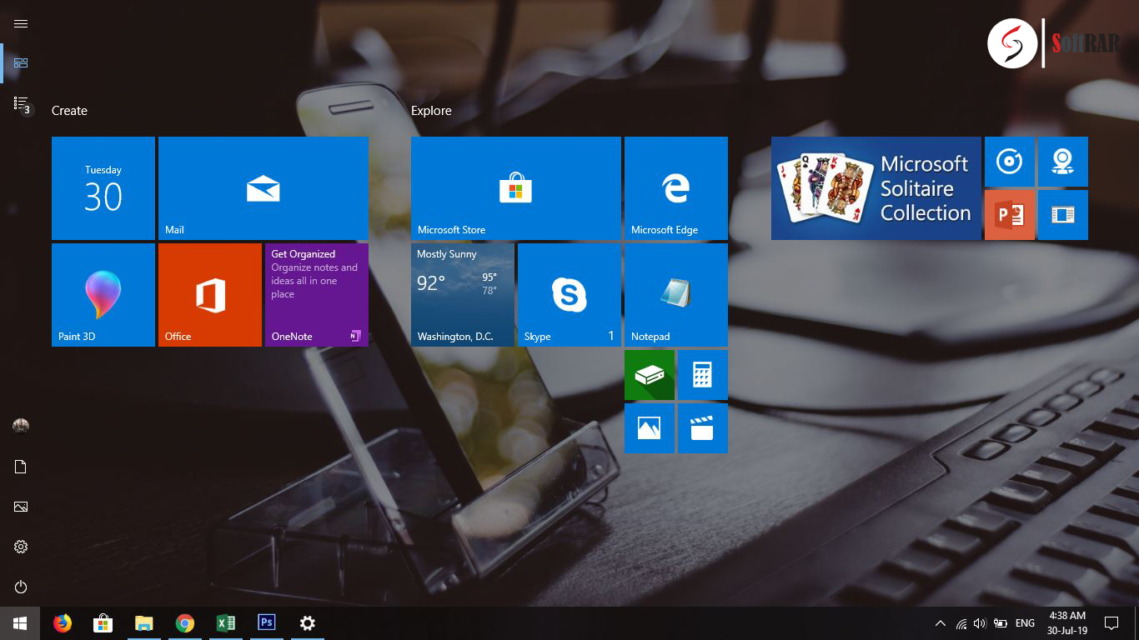Open the News tile
Screen dimensions: 1139x640
click(x=1063, y=215)
